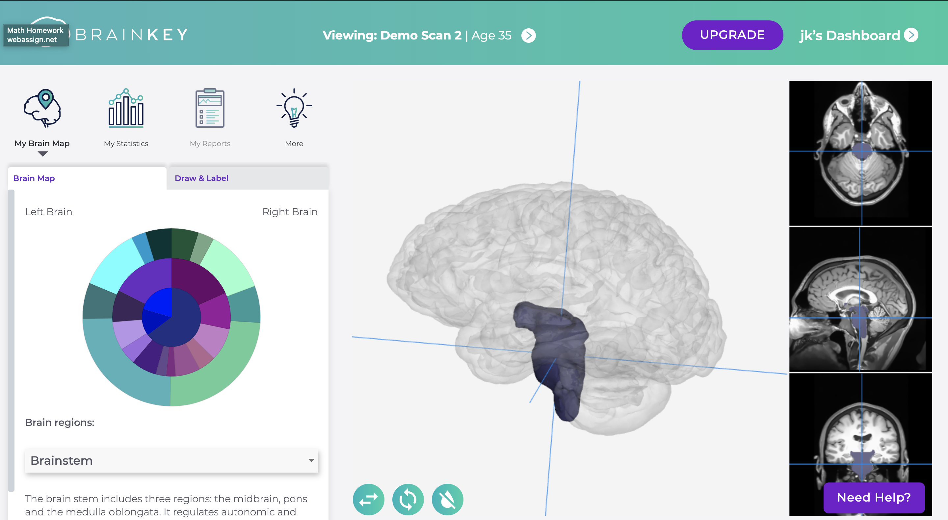Click the circular rotate arrows button
The height and width of the screenshot is (520, 948).
408,499
